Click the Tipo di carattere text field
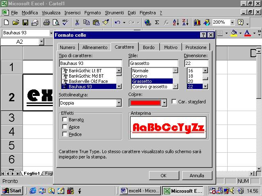 (90, 63)
